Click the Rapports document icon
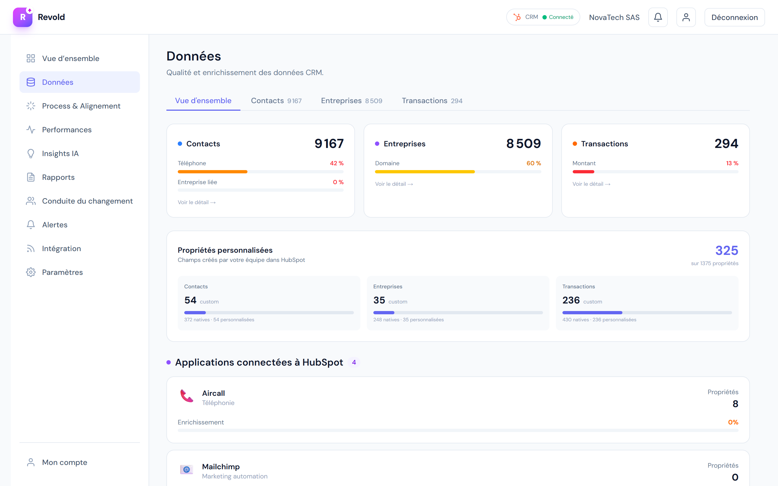778x486 pixels. 31,177
